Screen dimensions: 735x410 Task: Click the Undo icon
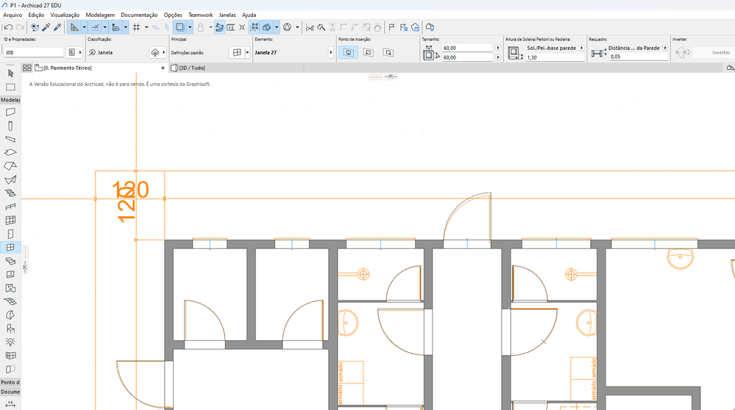[x=8, y=27]
